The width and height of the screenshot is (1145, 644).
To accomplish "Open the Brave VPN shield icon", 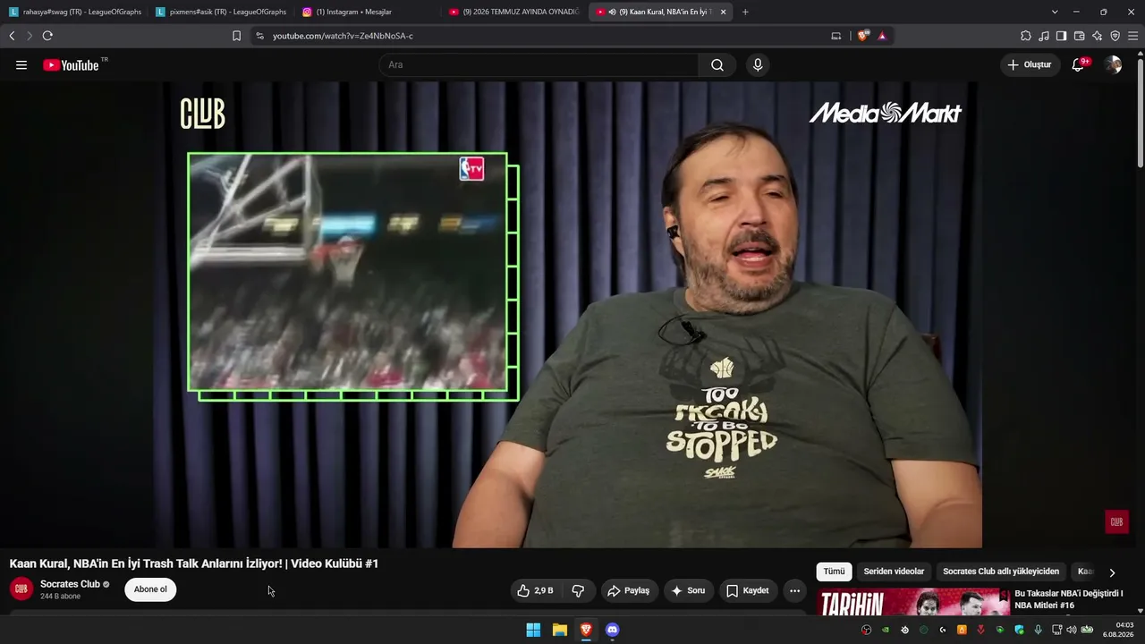I will coord(1115,36).
